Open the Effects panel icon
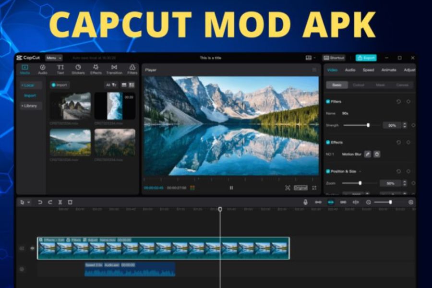This screenshot has width=432, height=288. click(x=96, y=67)
